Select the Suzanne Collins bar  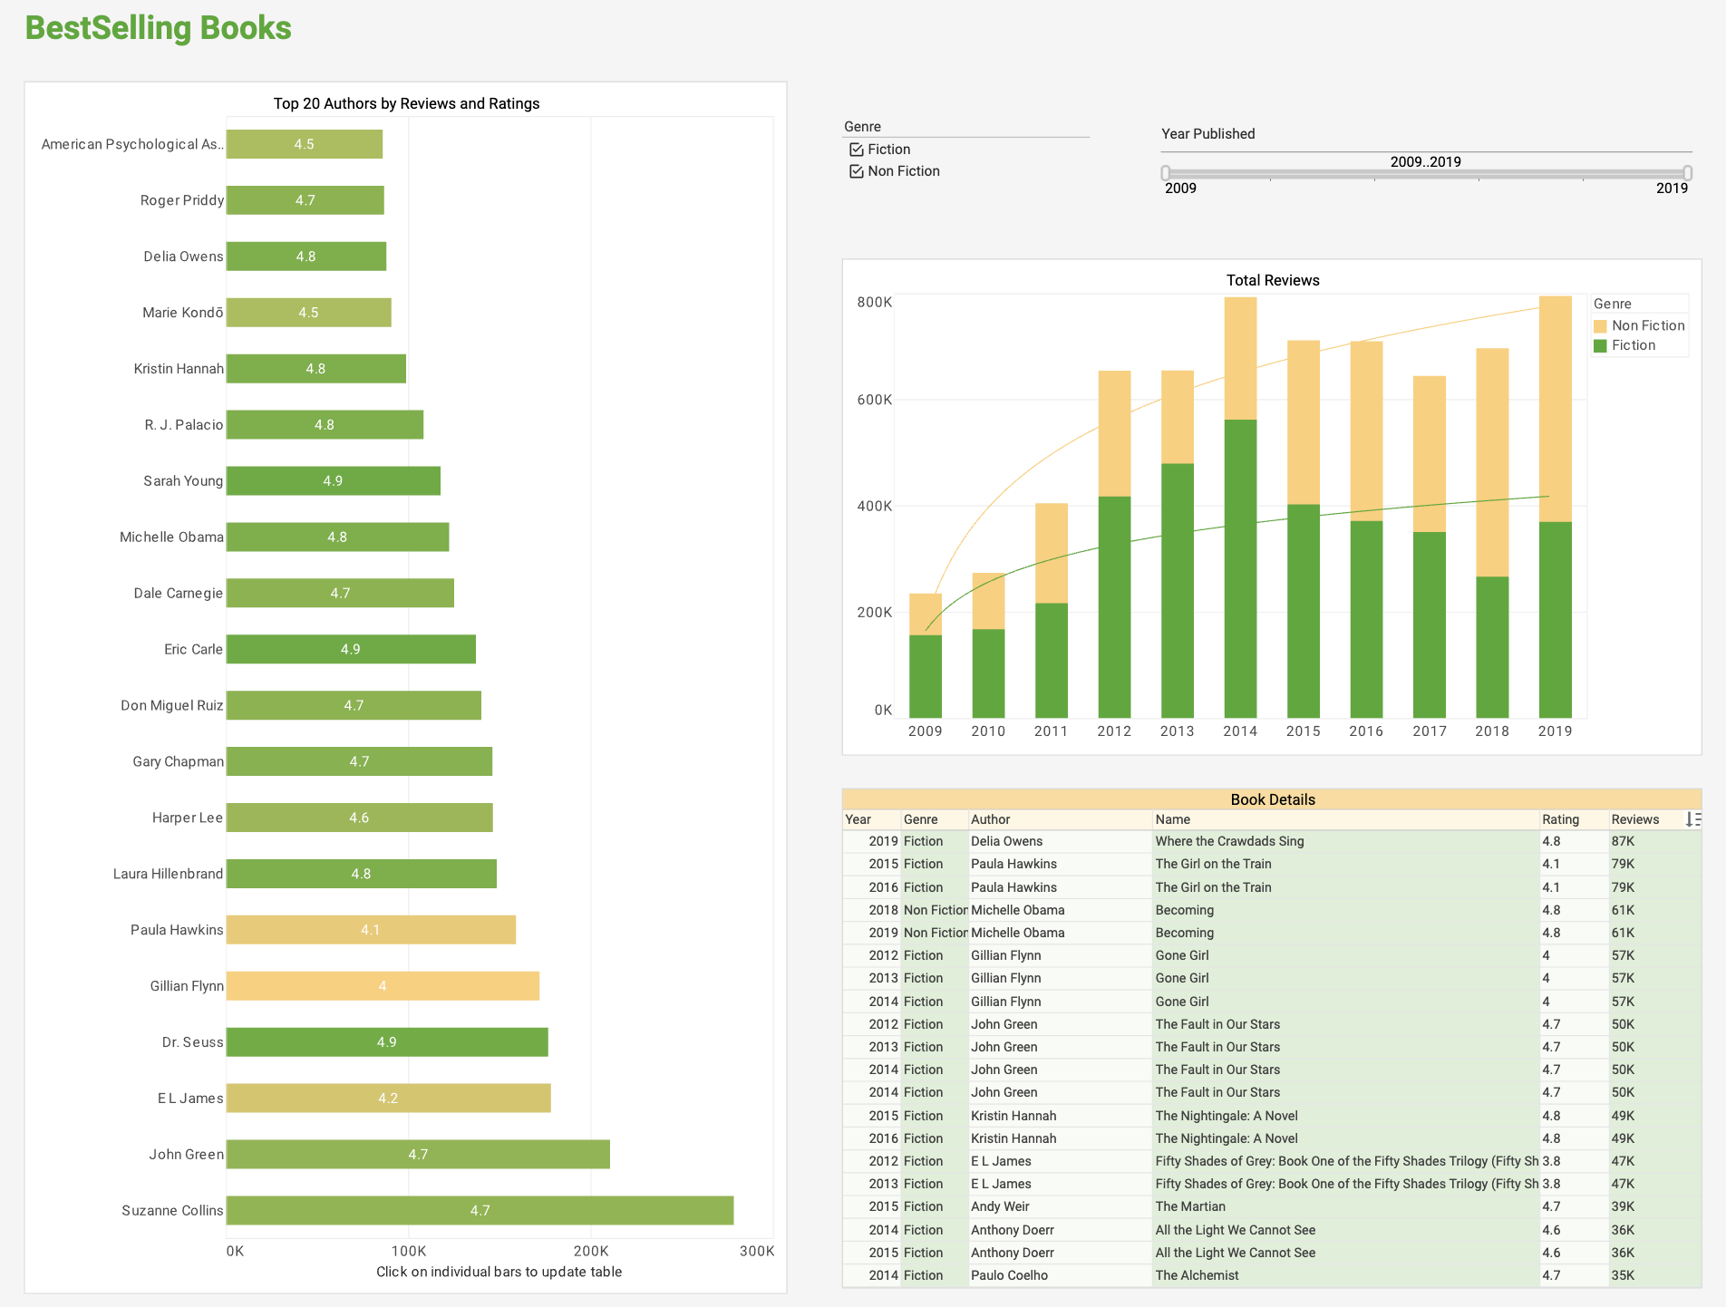480,1210
